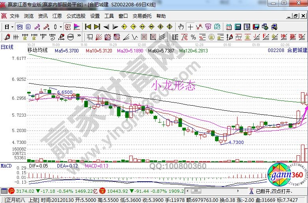Click the 002208 合肥城建 stock label
The image size is (308, 203).
click(x=287, y=50)
